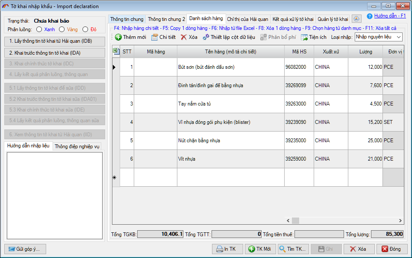The image size is (412, 258).
Task: Open the Hướng dẫn - F1 help link
Action: (x=390, y=16)
